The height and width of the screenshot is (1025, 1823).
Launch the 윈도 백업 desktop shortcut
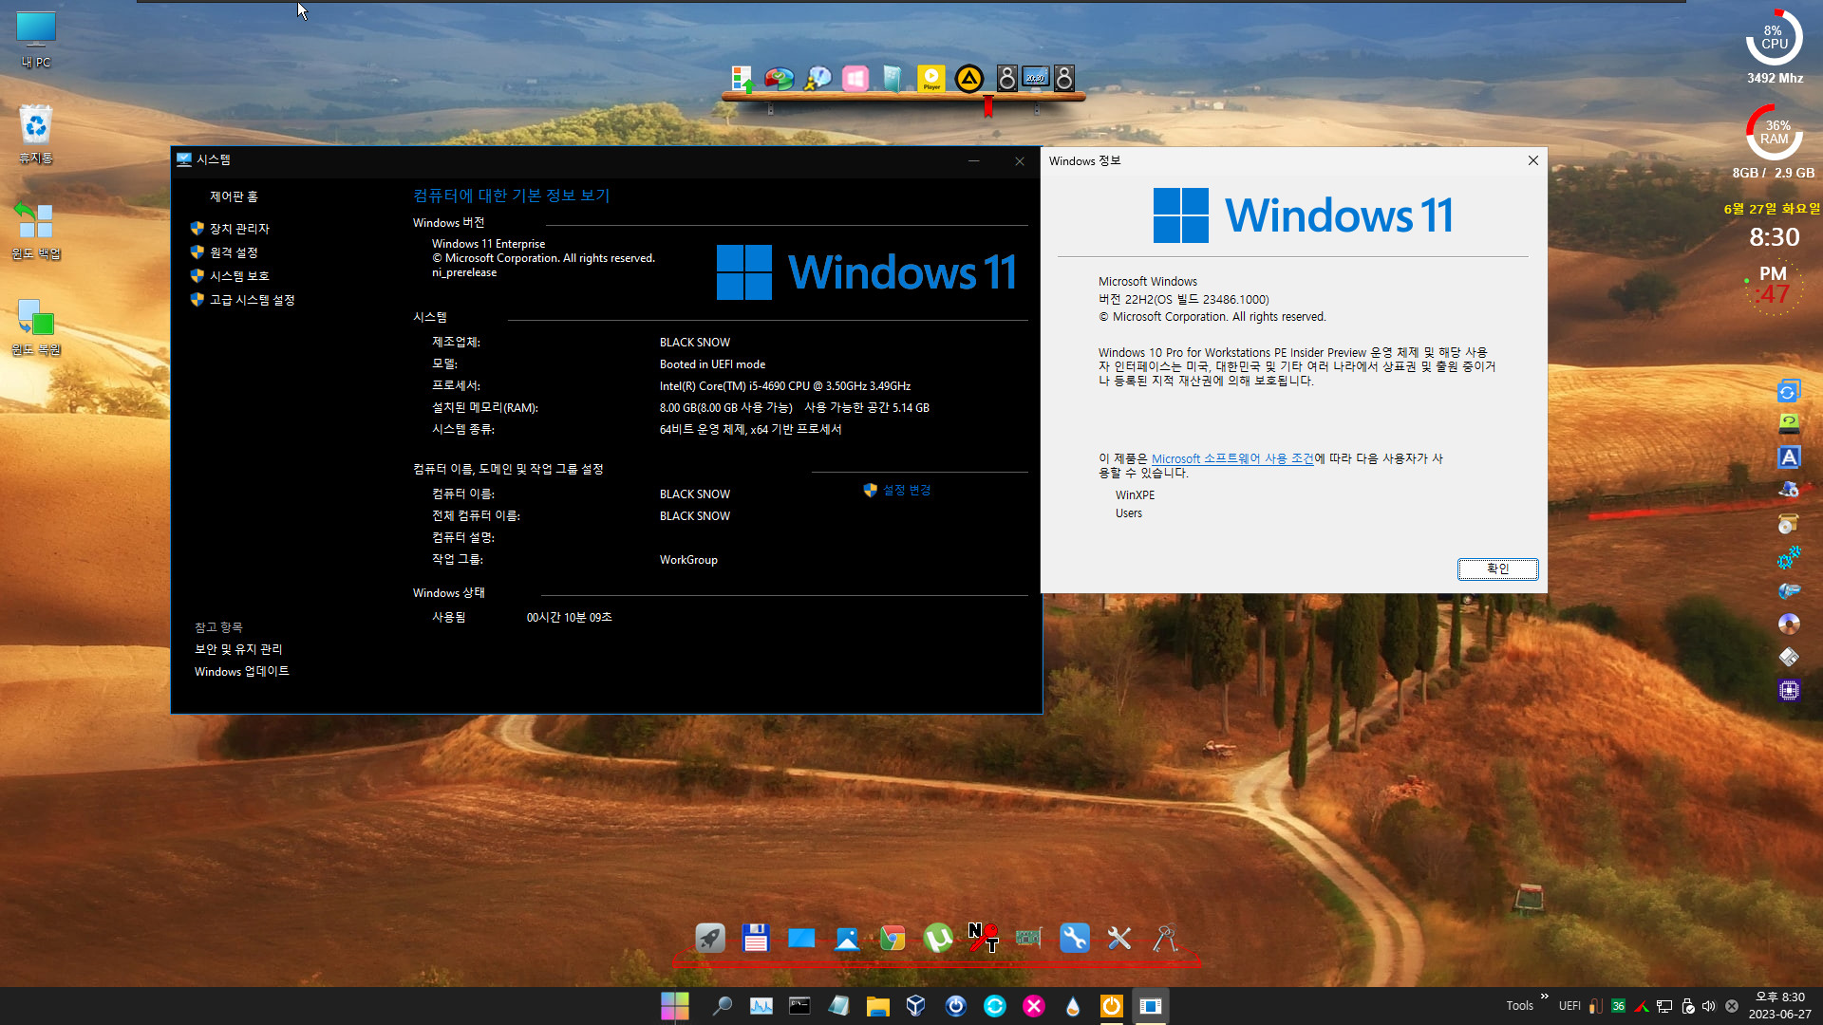pyautogui.click(x=36, y=231)
